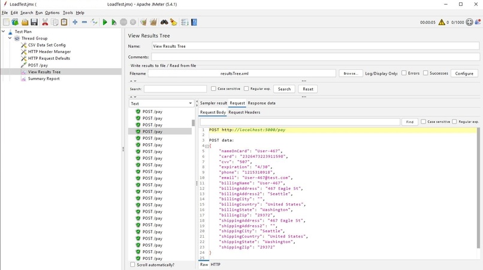
Task: Focus the Comments input field
Action: (315, 57)
